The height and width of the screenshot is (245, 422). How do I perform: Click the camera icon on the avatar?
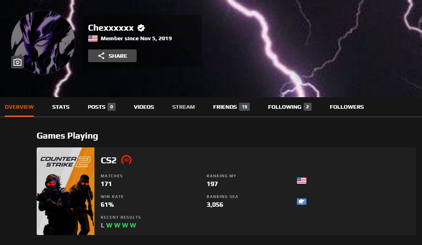(x=18, y=62)
